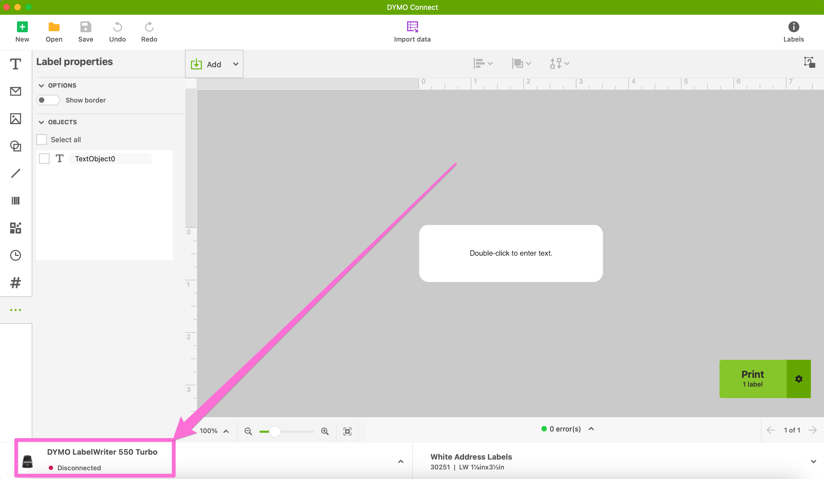Image resolution: width=824 pixels, height=479 pixels.
Task: Select the QR code tool
Action: tap(15, 228)
